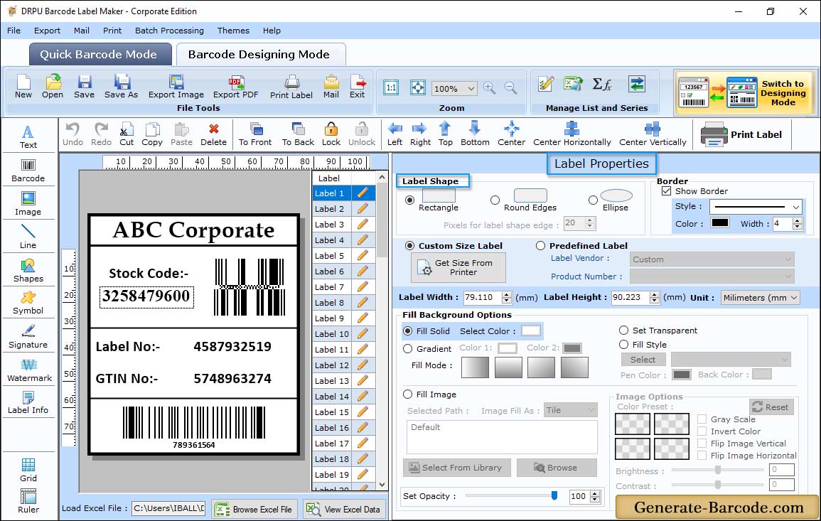821x521 pixels.
Task: Delete the selected object
Action: tap(214, 134)
